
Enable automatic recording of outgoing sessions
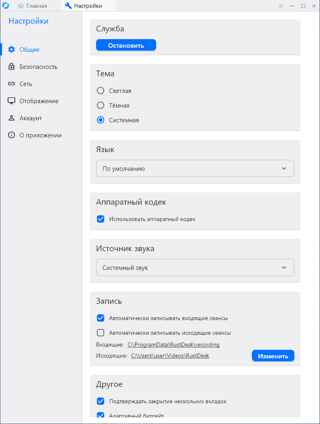tap(101, 333)
